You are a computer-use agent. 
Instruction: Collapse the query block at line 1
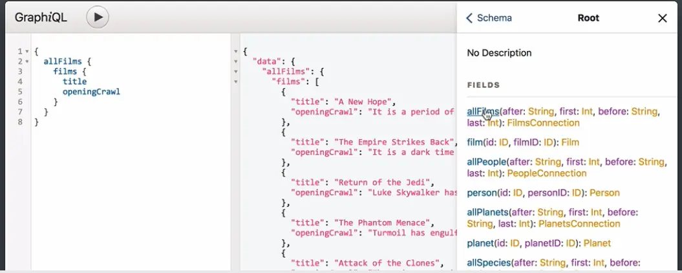(x=27, y=51)
